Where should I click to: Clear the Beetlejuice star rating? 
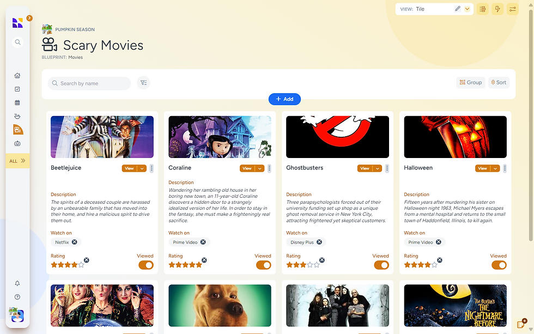[87, 260]
